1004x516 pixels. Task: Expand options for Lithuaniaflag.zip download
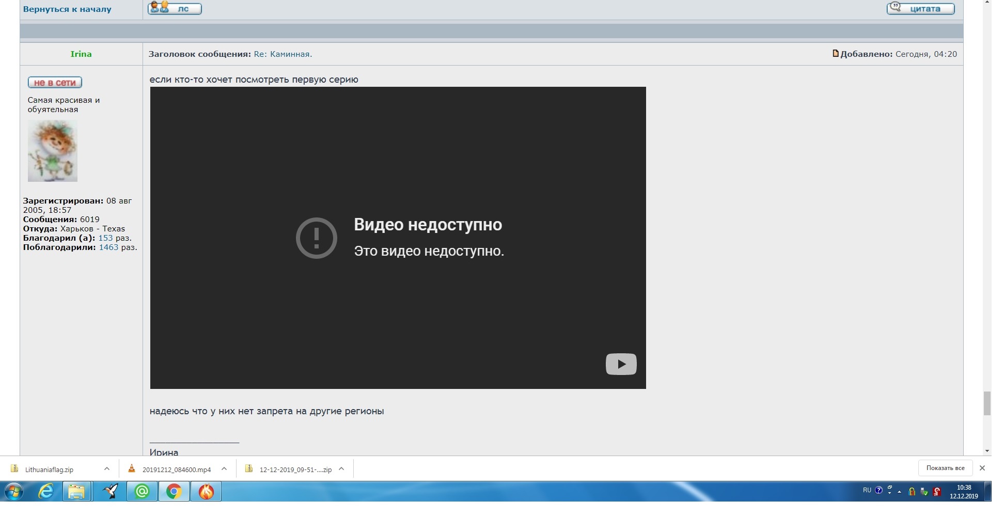click(106, 469)
